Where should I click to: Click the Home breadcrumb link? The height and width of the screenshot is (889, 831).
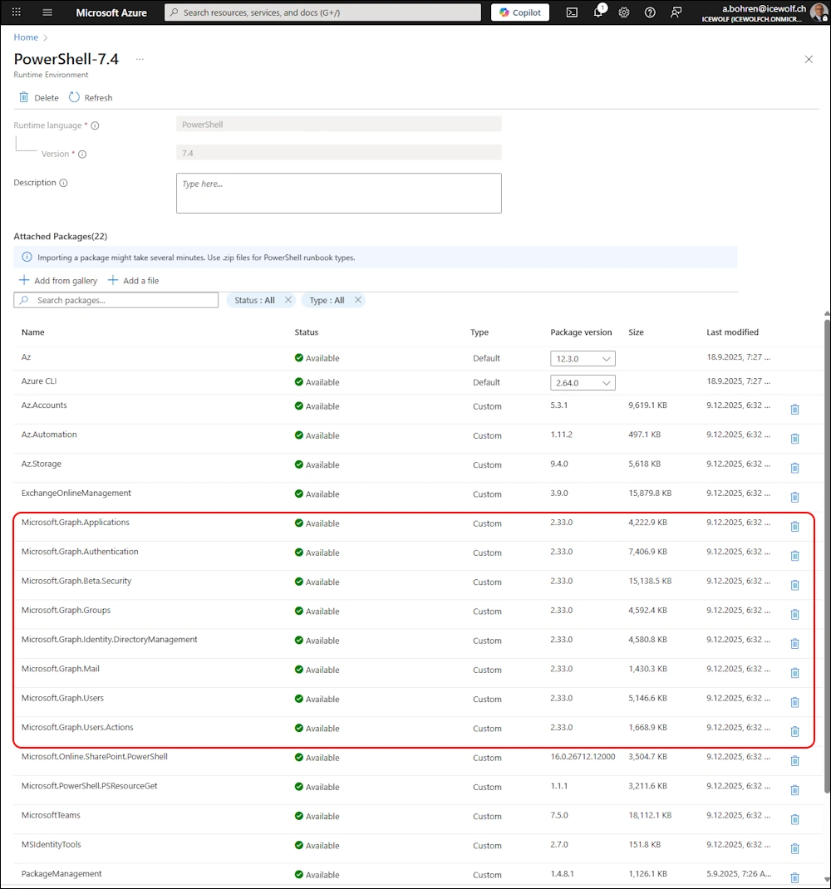click(26, 37)
